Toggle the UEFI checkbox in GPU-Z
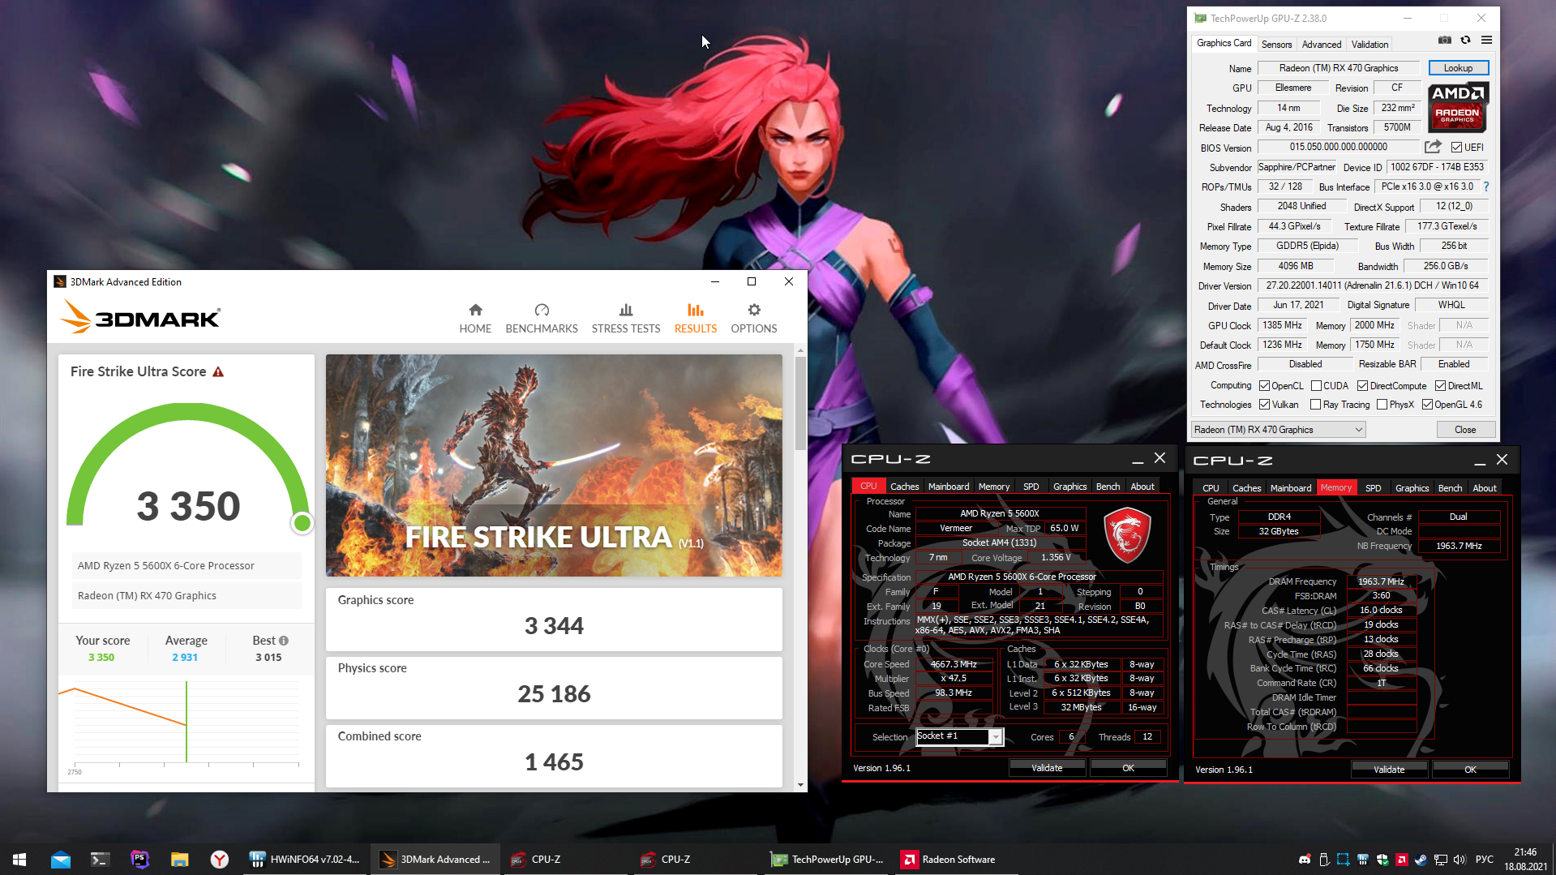This screenshot has height=875, width=1556. point(1457,148)
